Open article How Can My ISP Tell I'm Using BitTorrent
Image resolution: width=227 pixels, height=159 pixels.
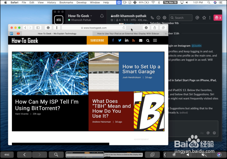47,105
